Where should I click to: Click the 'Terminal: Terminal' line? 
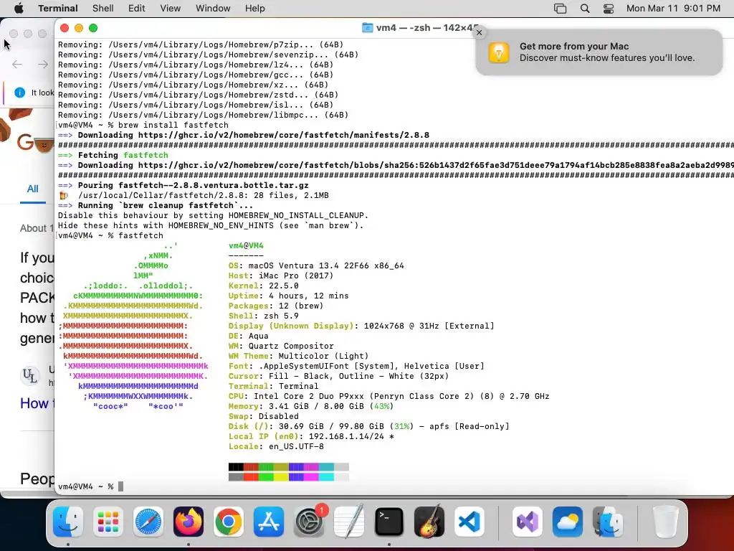tap(273, 386)
